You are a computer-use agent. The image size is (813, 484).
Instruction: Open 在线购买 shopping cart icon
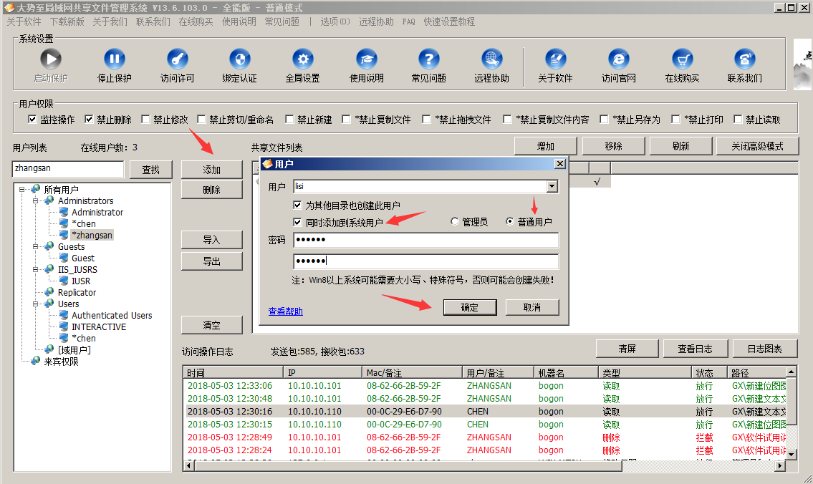click(x=682, y=59)
